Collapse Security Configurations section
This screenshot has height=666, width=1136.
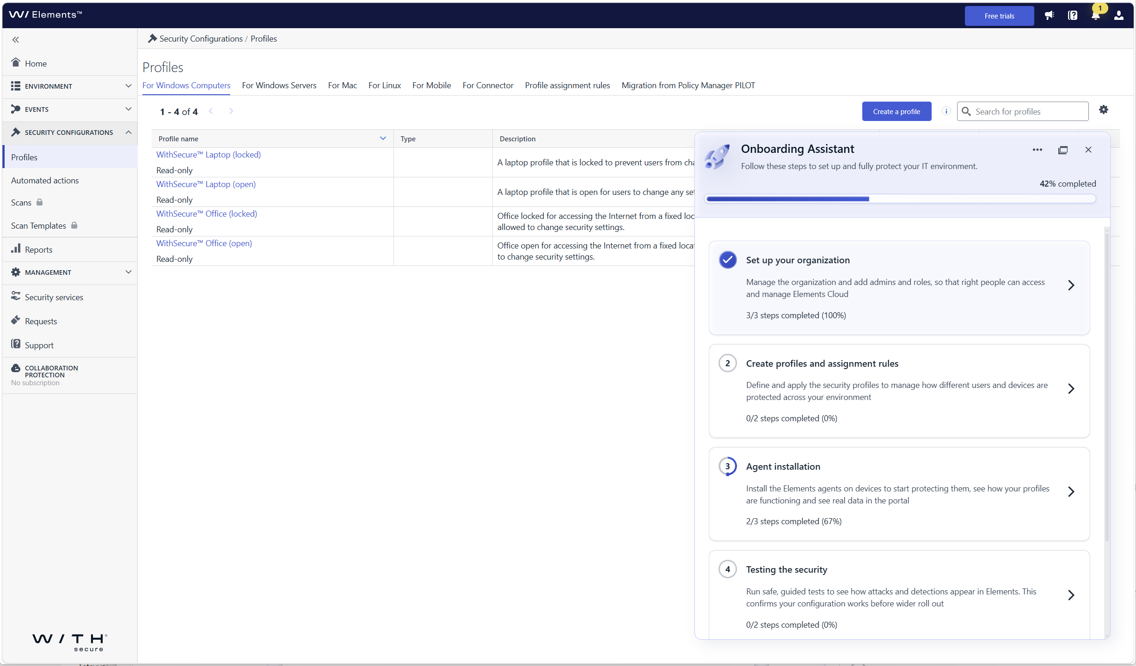coord(69,133)
